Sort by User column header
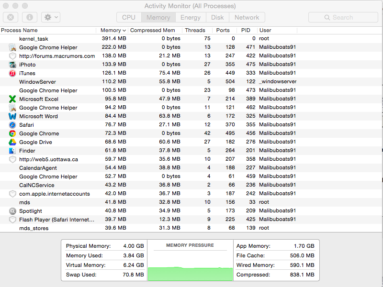 click(277, 30)
